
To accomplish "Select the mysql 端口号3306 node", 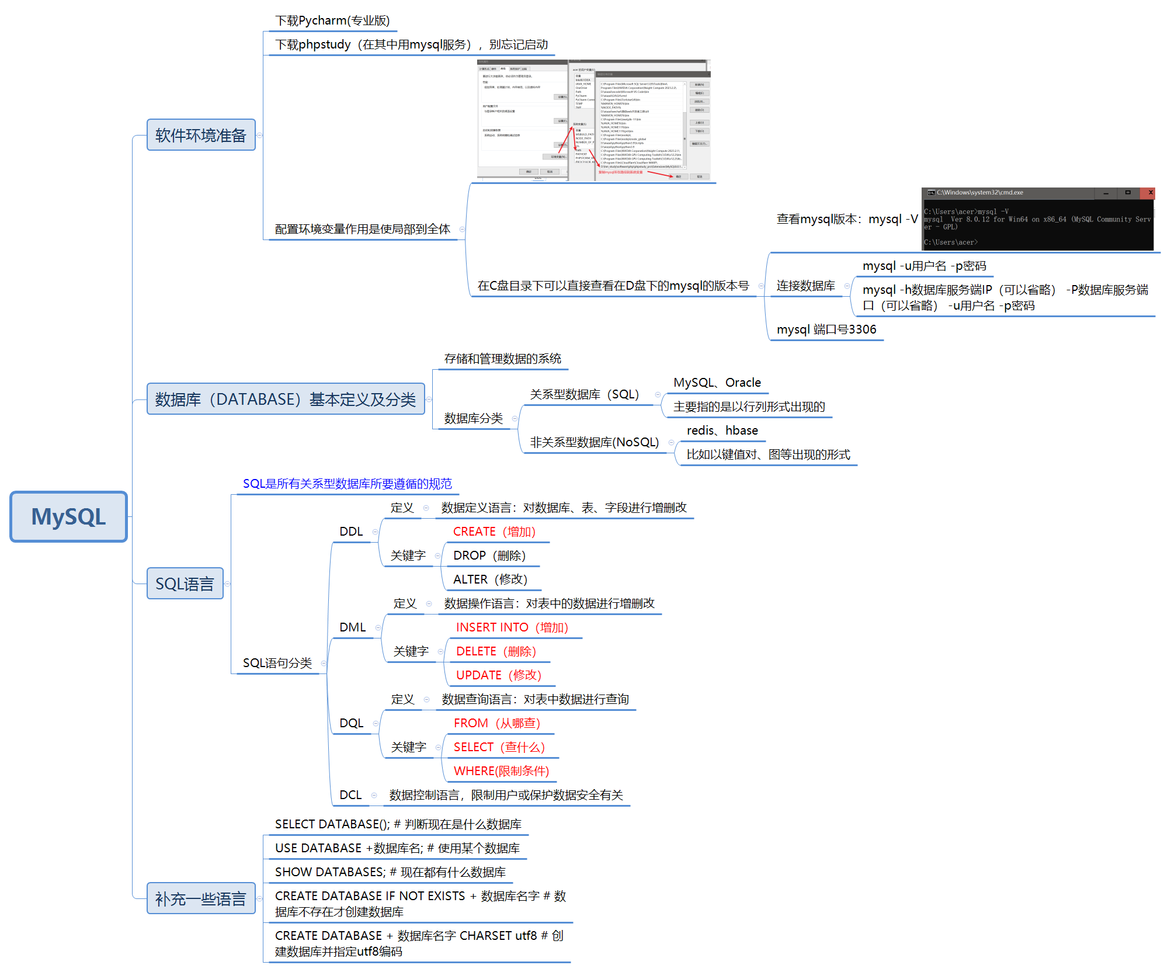I will 826,329.
